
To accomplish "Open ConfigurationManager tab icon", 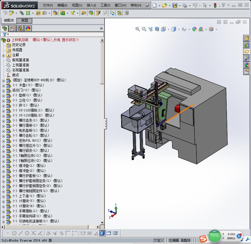I will point(20,29).
